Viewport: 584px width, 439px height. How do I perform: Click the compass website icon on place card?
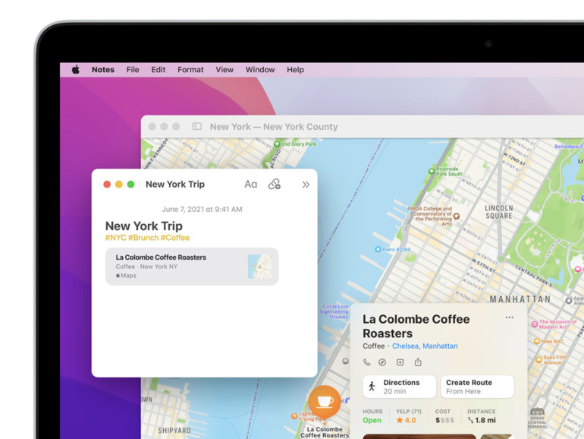(382, 362)
